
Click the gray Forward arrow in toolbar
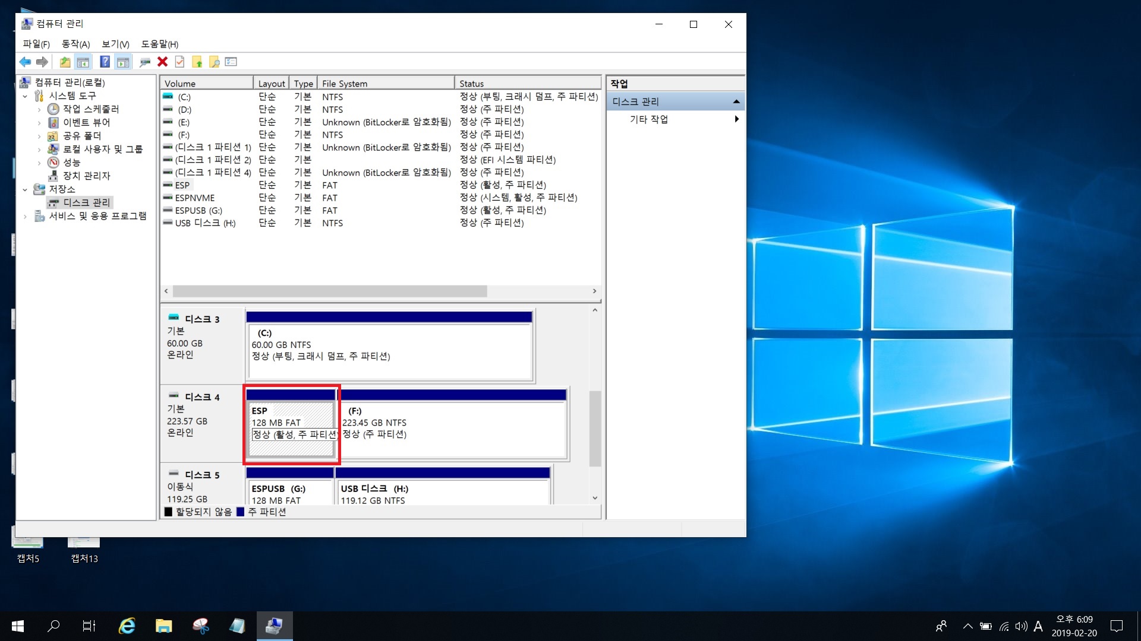pyautogui.click(x=42, y=62)
